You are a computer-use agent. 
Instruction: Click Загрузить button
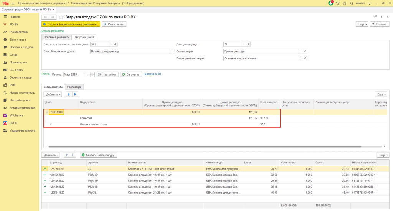click(131, 74)
